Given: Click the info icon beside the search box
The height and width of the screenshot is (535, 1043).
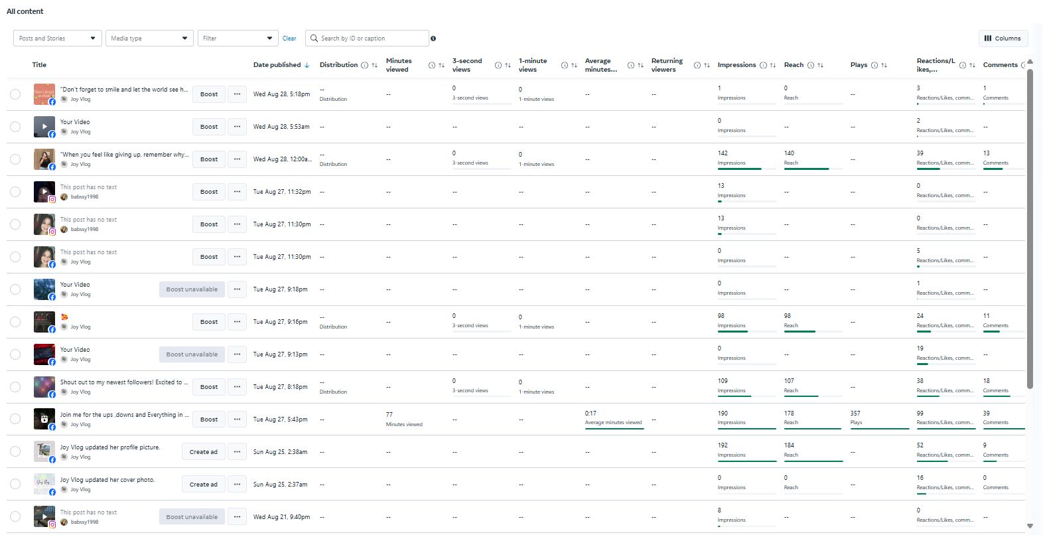Looking at the screenshot, I should pyautogui.click(x=433, y=38).
